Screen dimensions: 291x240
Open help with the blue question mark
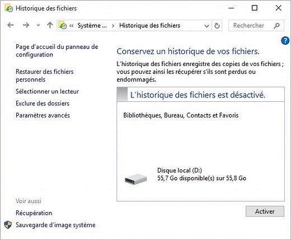(285, 41)
